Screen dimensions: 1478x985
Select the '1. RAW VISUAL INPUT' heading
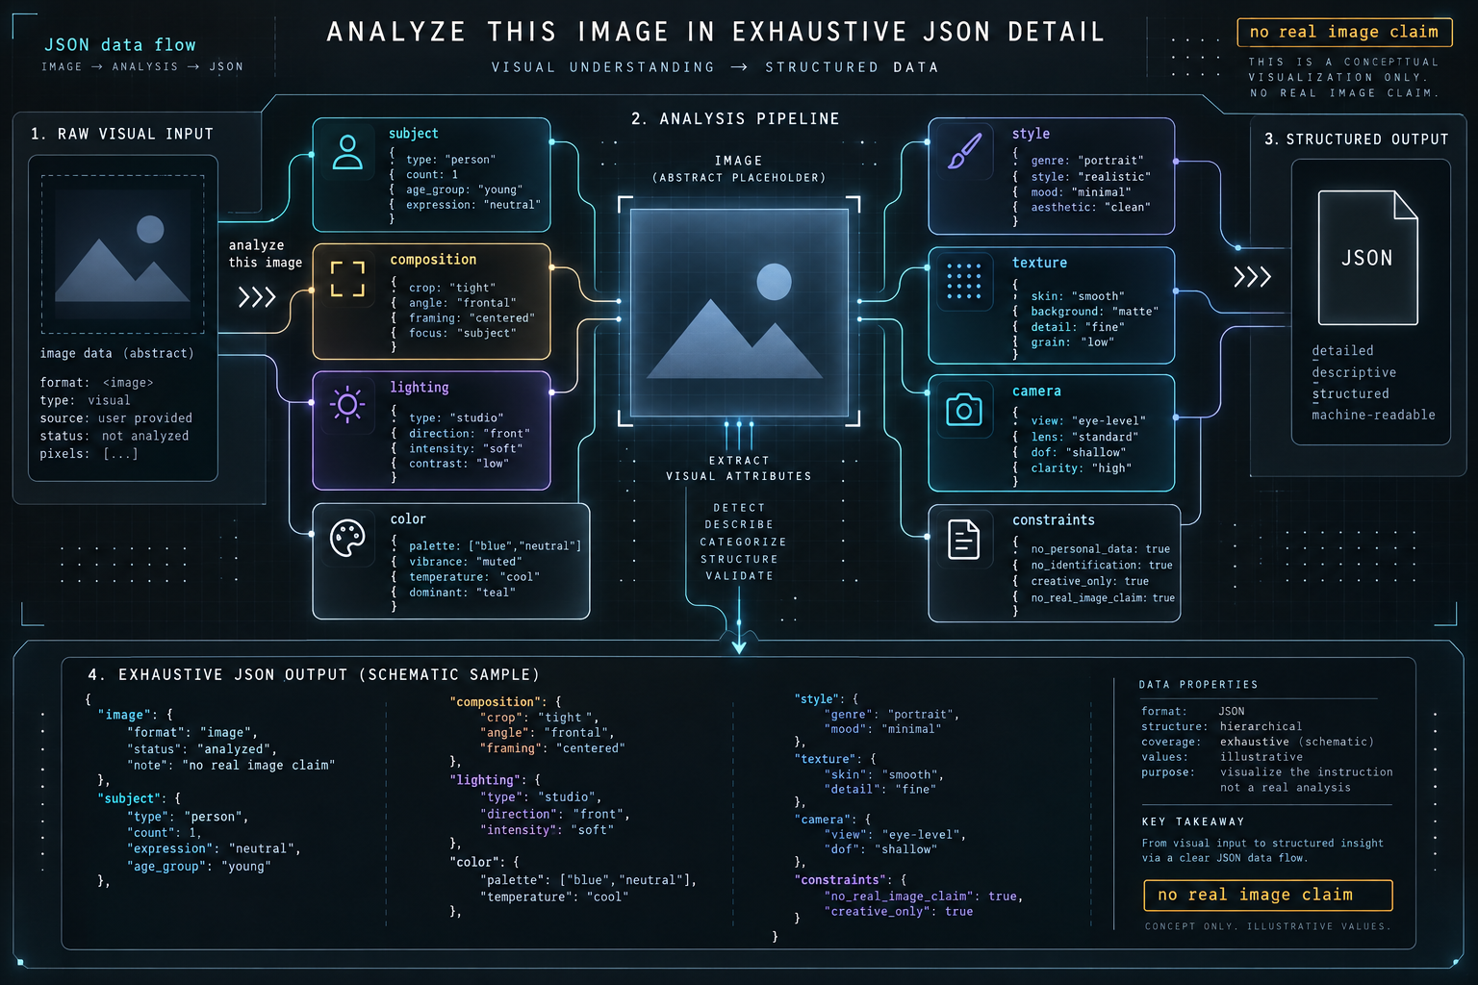coord(122,134)
